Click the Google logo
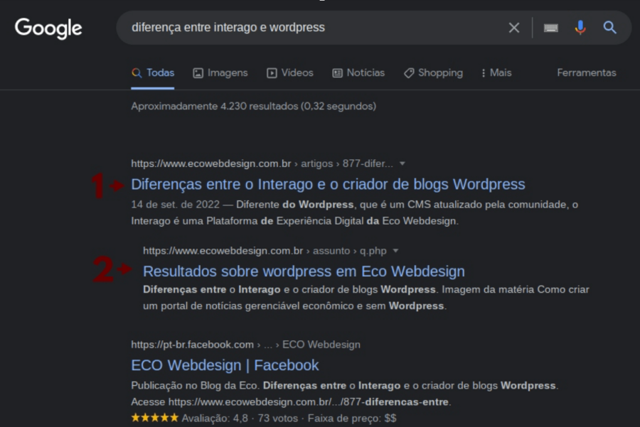The image size is (640, 427). (48, 28)
